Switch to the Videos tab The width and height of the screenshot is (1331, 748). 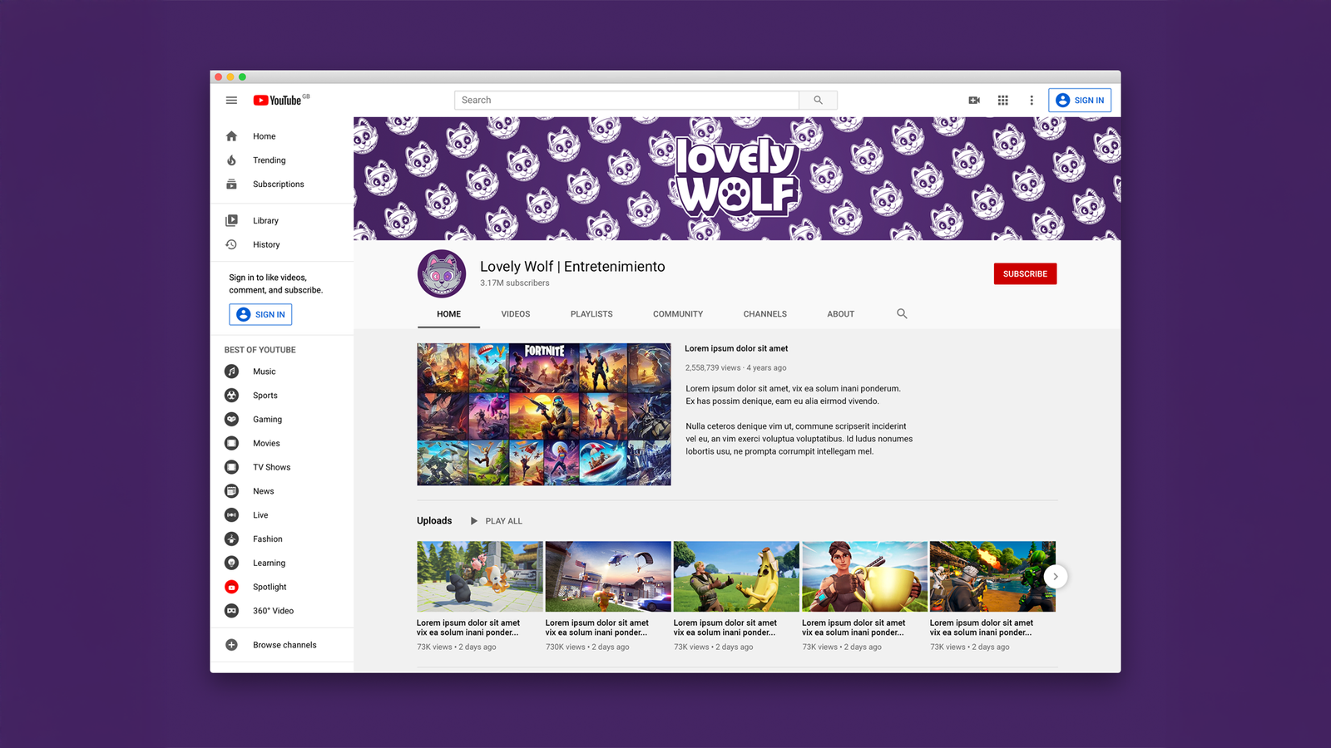[515, 314]
